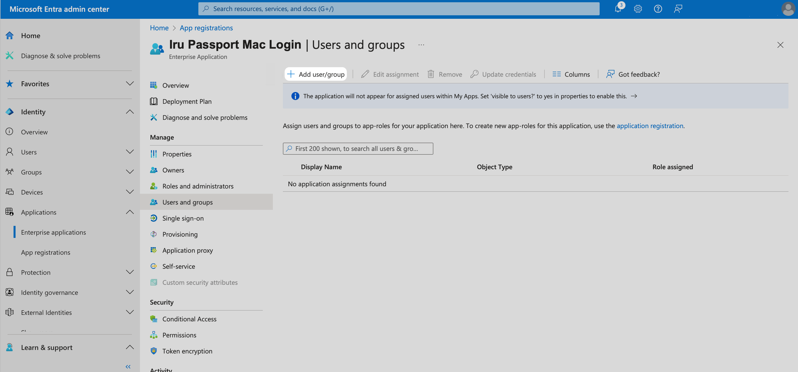Expand the Groups section chevron
This screenshot has height=372, width=798.
130,172
